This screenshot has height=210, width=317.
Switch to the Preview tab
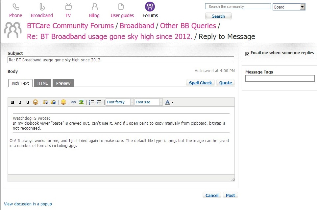[x=63, y=83]
